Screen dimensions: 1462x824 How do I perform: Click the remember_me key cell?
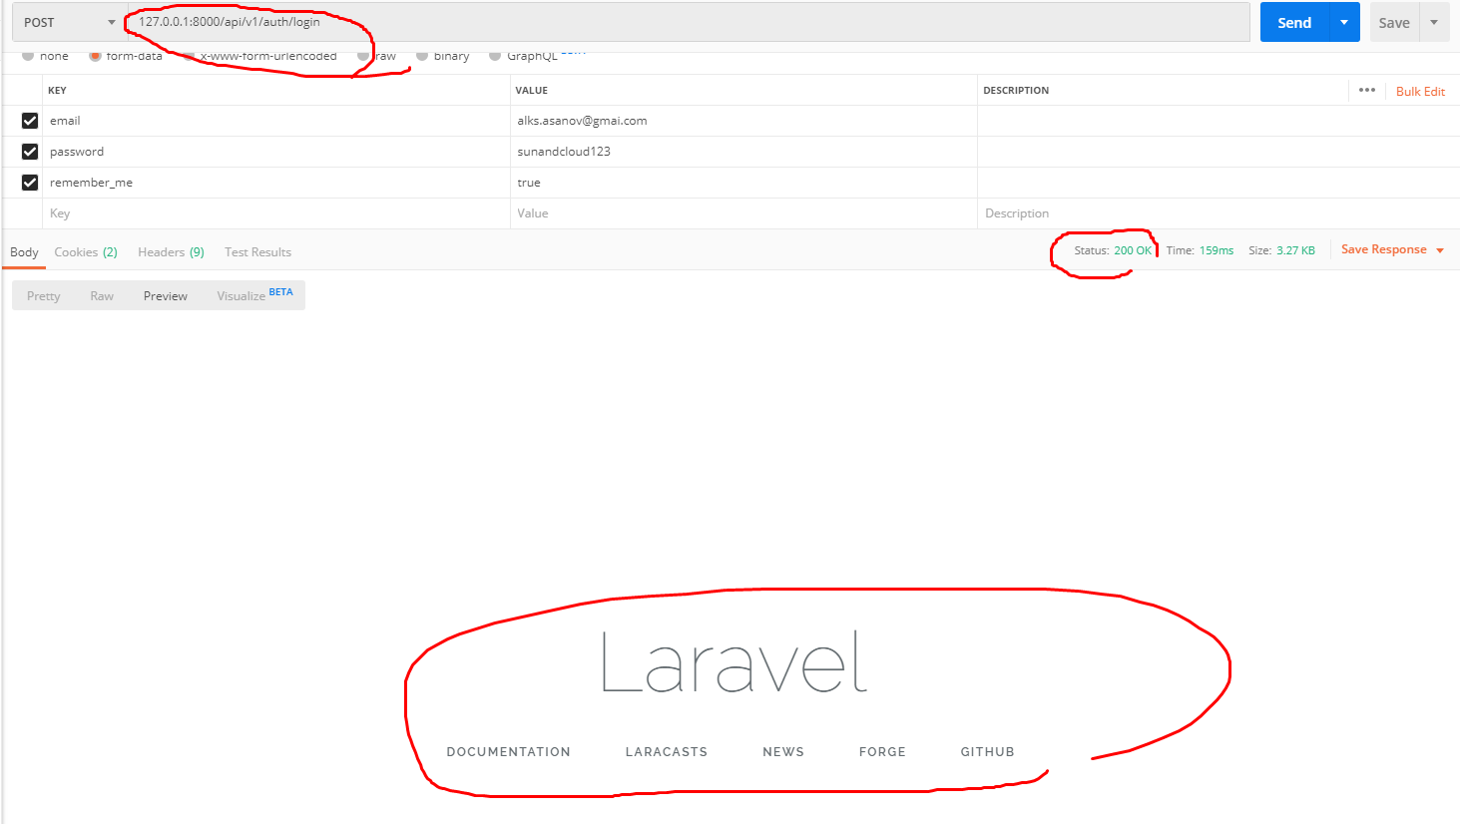(x=276, y=183)
